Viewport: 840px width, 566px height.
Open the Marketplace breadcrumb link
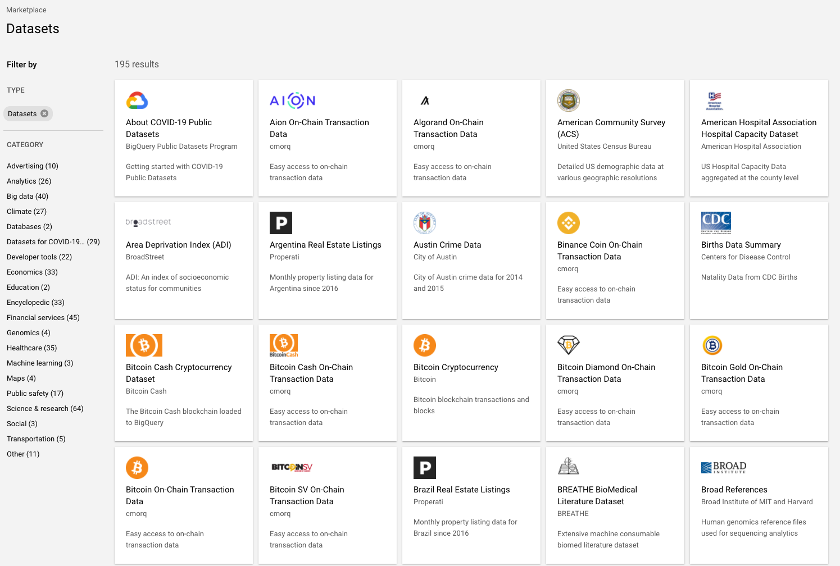pos(26,10)
